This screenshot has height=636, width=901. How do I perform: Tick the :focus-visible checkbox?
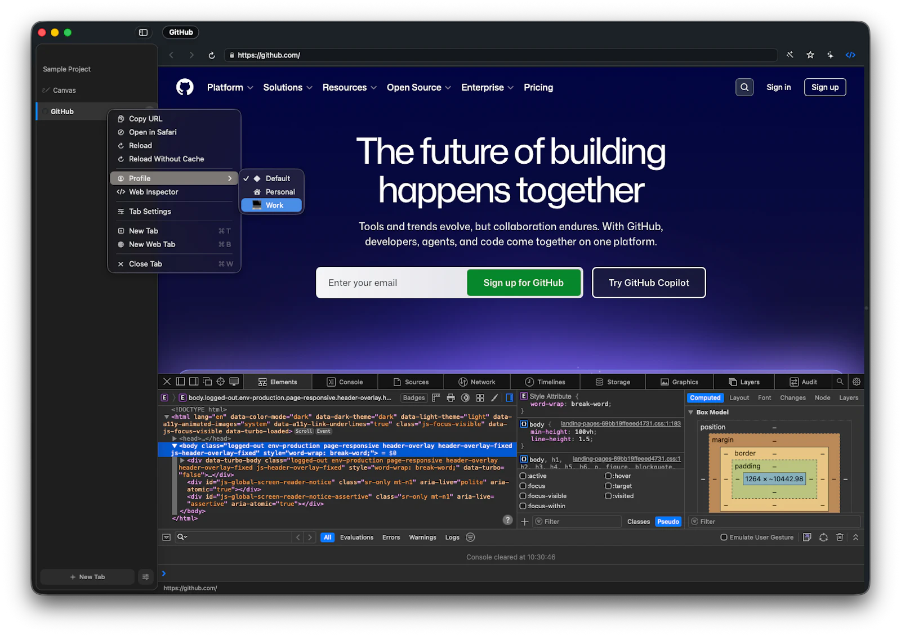click(523, 496)
